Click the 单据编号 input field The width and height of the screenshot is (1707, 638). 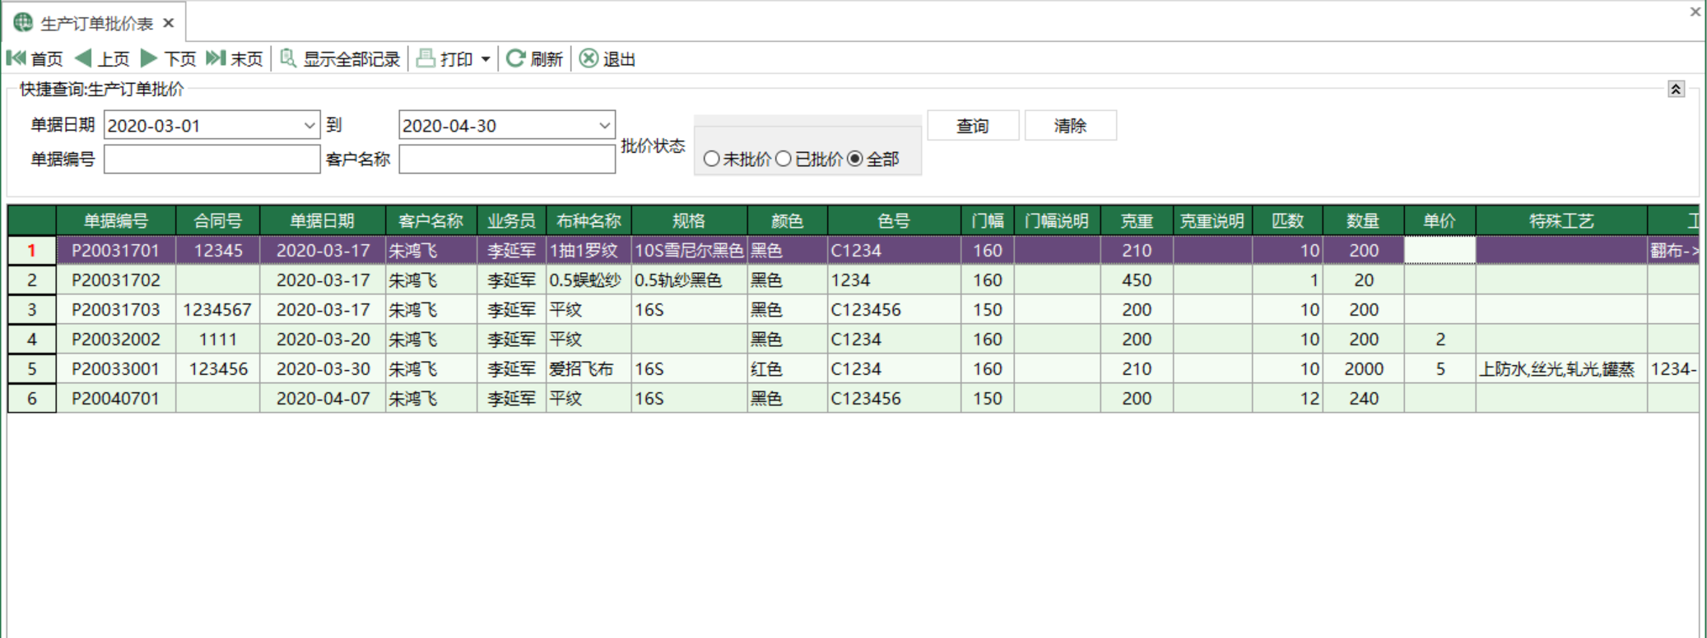pyautogui.click(x=212, y=159)
